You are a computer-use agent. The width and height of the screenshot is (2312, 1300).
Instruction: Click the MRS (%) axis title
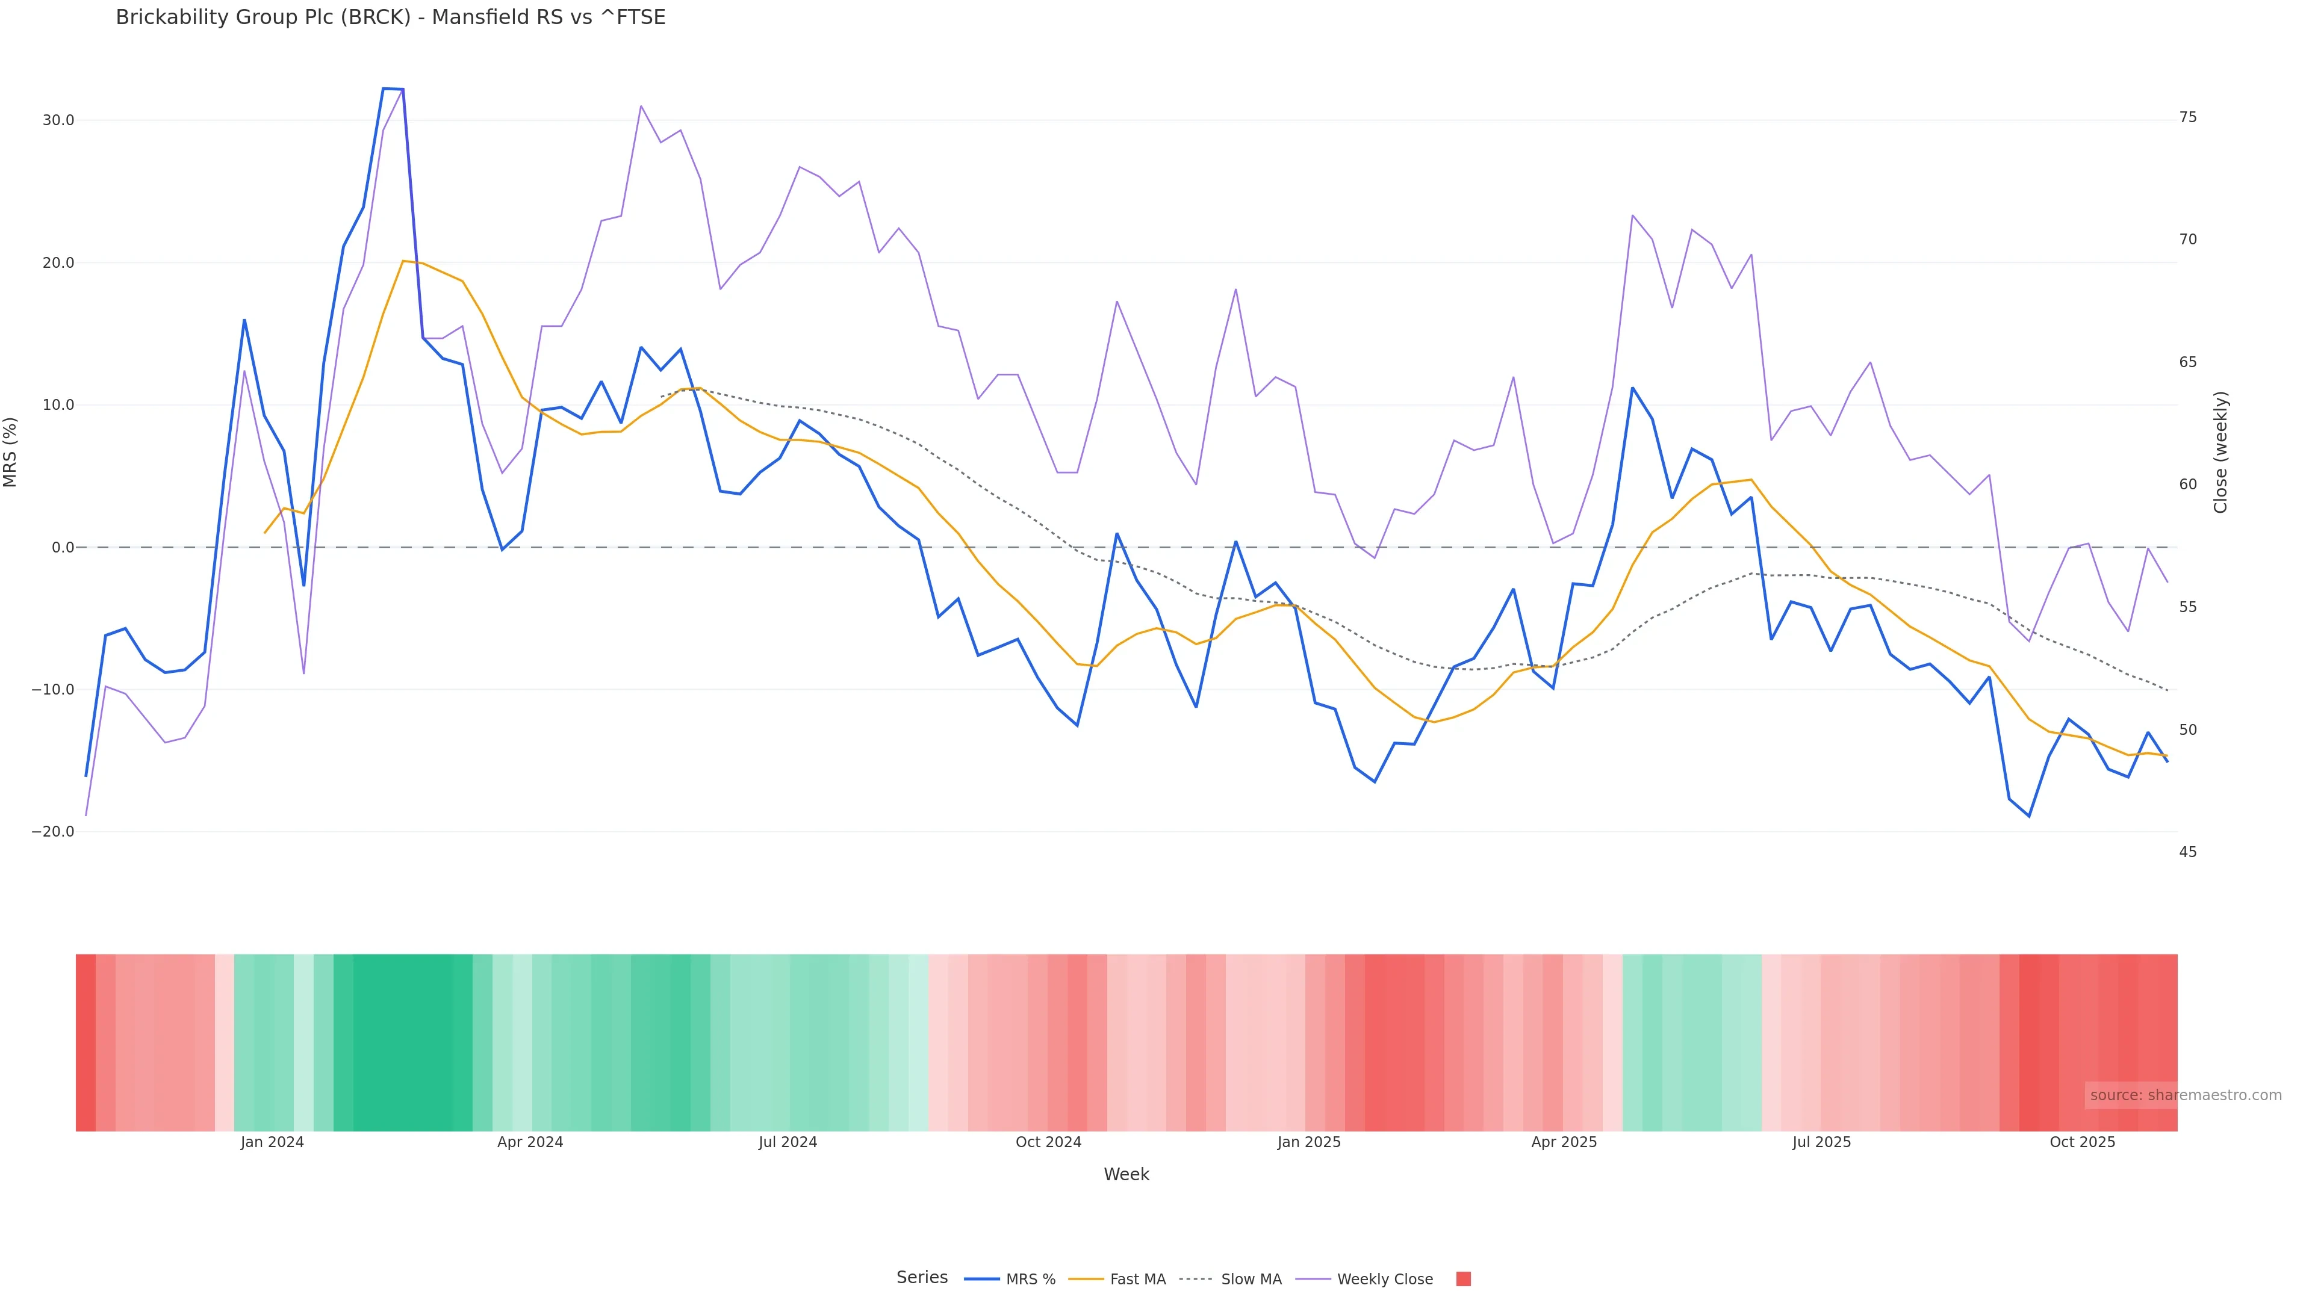click(11, 452)
